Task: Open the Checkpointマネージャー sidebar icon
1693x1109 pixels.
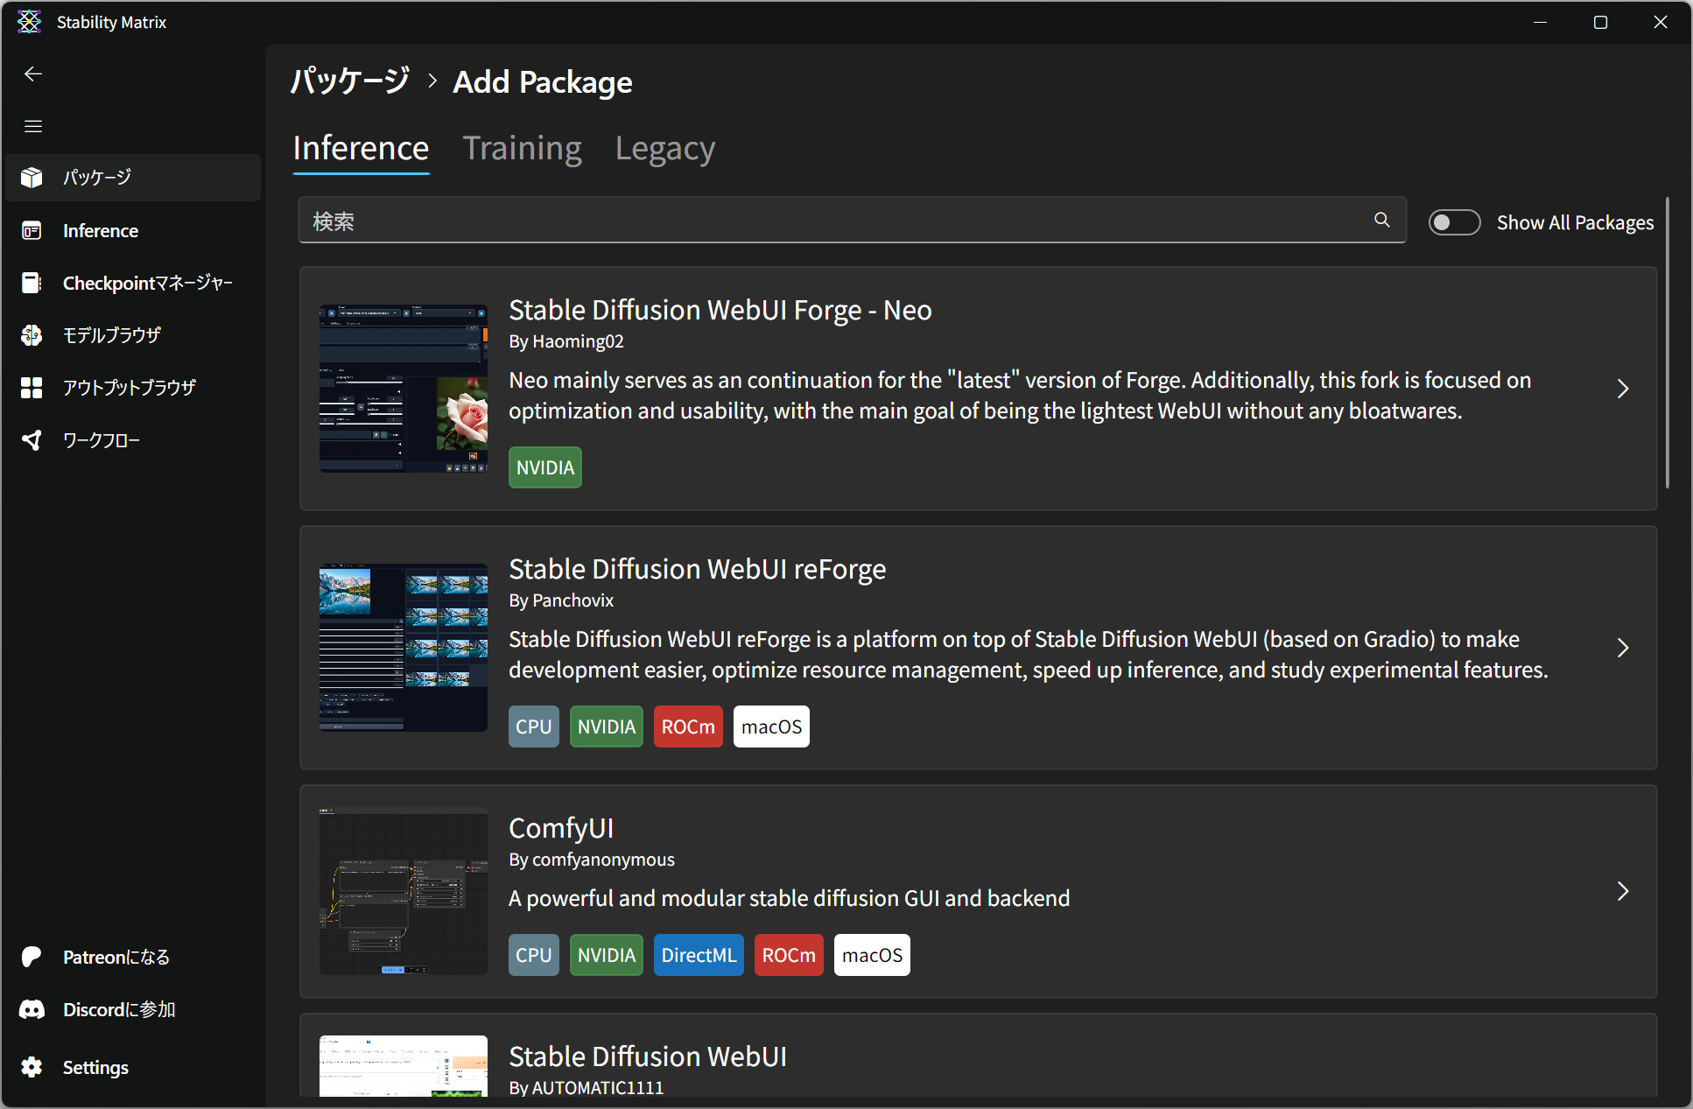Action: click(x=32, y=283)
